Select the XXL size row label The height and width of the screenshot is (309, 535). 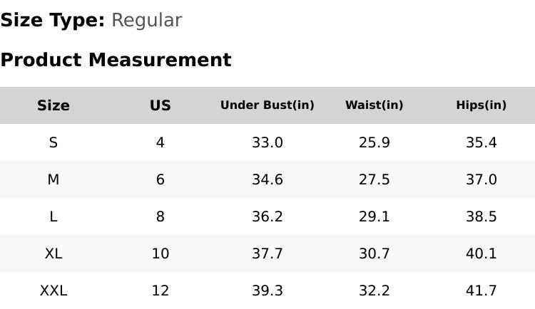point(53,291)
